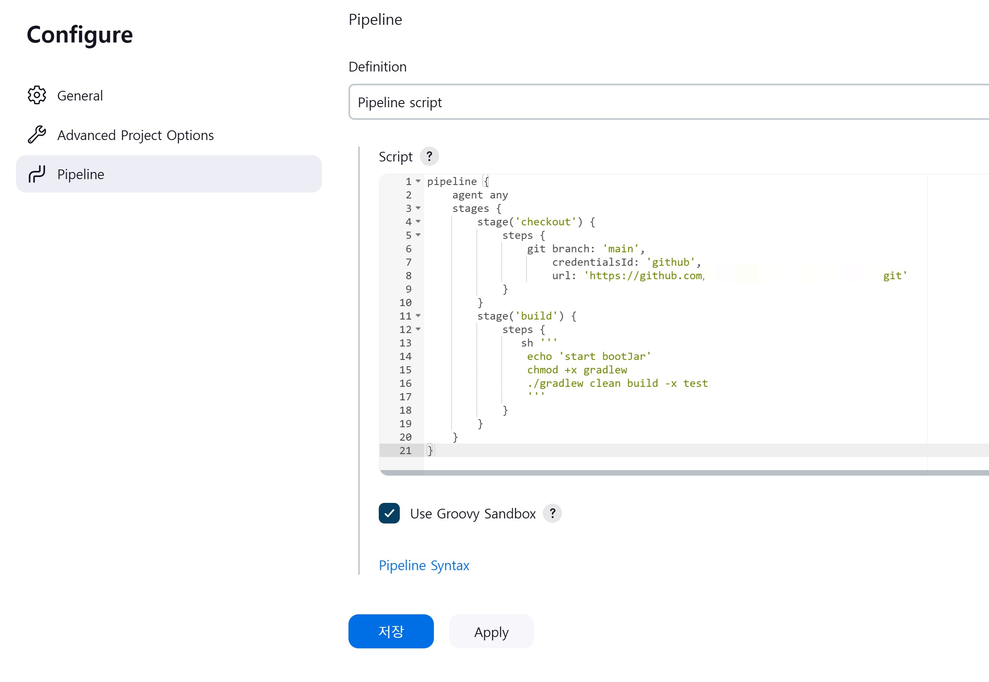
Task: Collapse the stages block at line 3
Action: [x=418, y=208]
